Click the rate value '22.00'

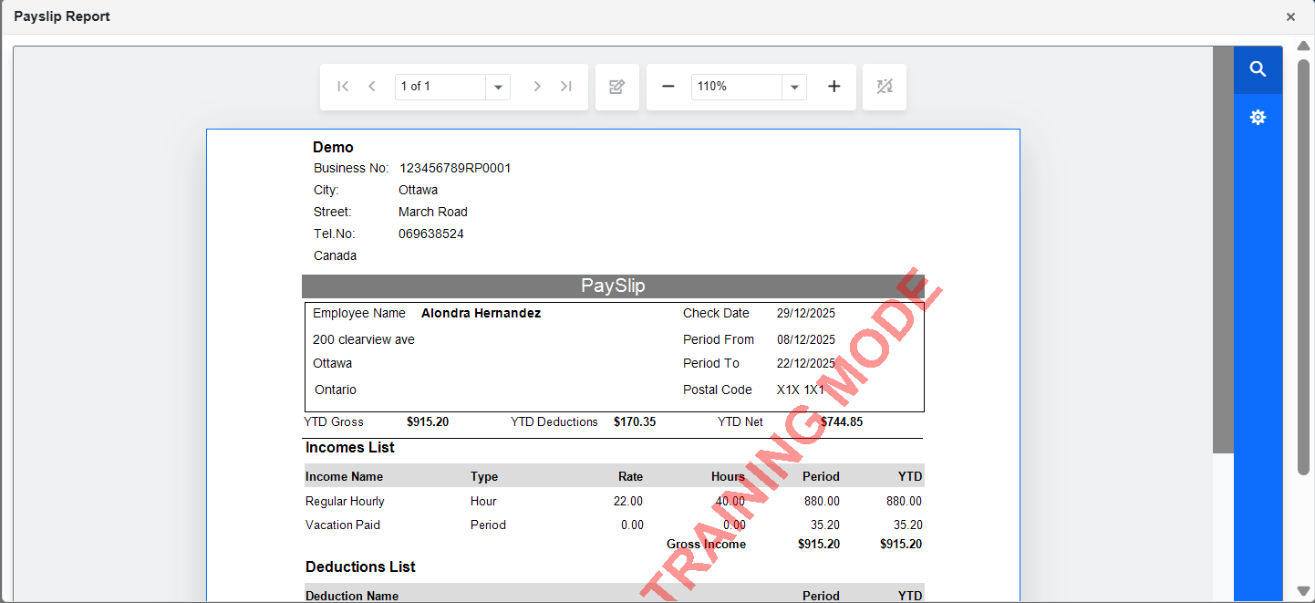point(628,501)
